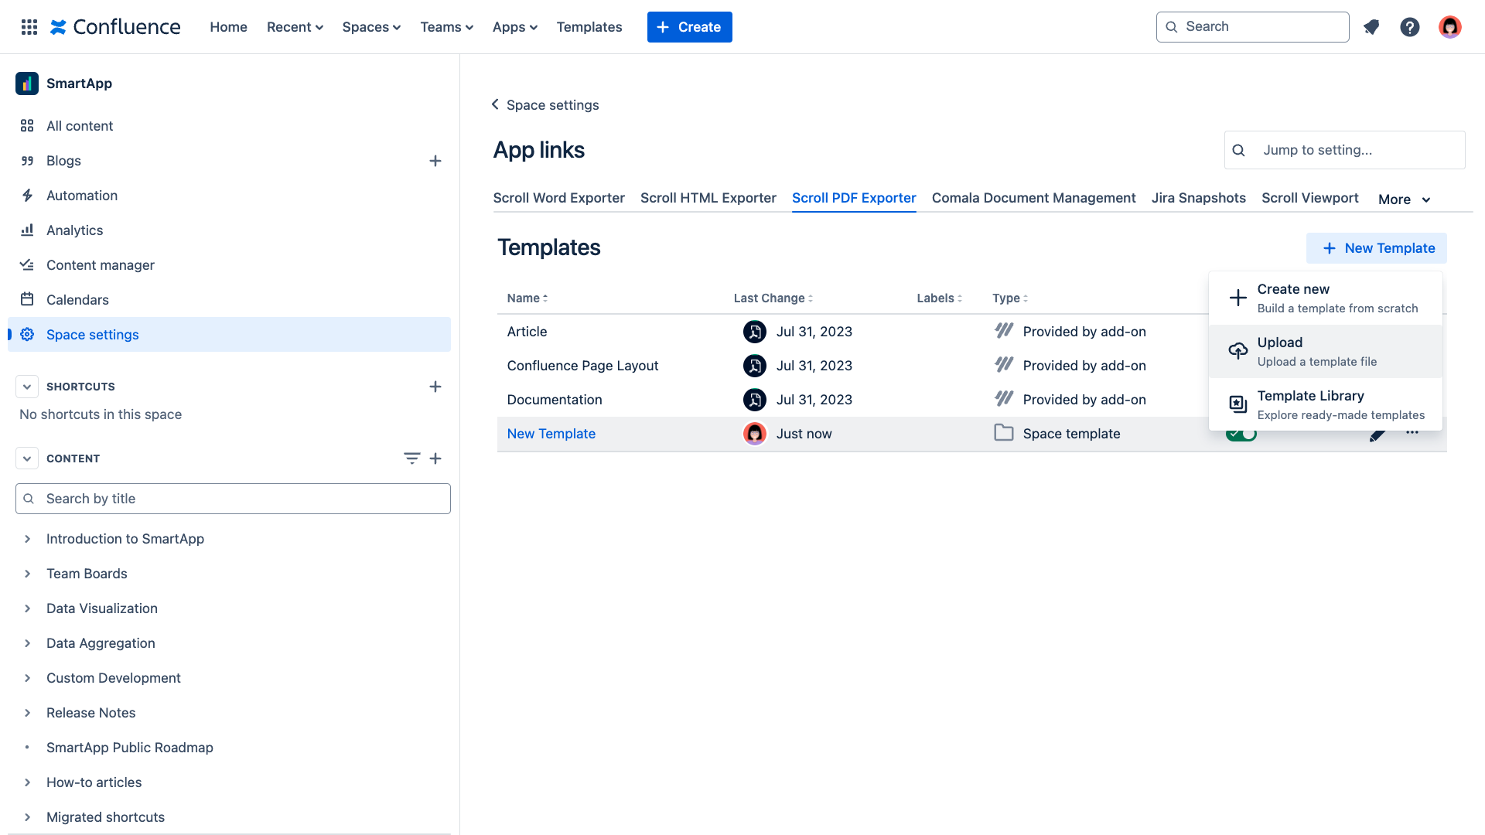1485x835 pixels.
Task: Click the filter icon in Content section
Action: pos(411,458)
